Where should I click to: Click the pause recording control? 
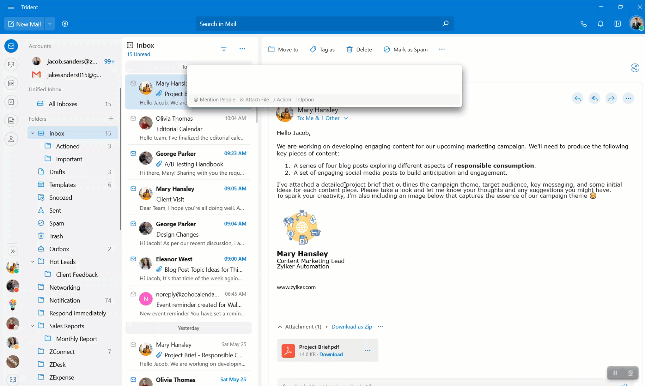615,373
